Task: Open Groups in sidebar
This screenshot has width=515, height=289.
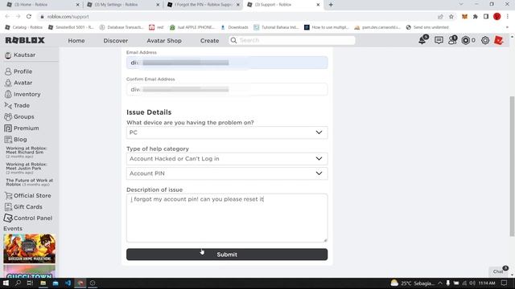Action: click(19, 116)
